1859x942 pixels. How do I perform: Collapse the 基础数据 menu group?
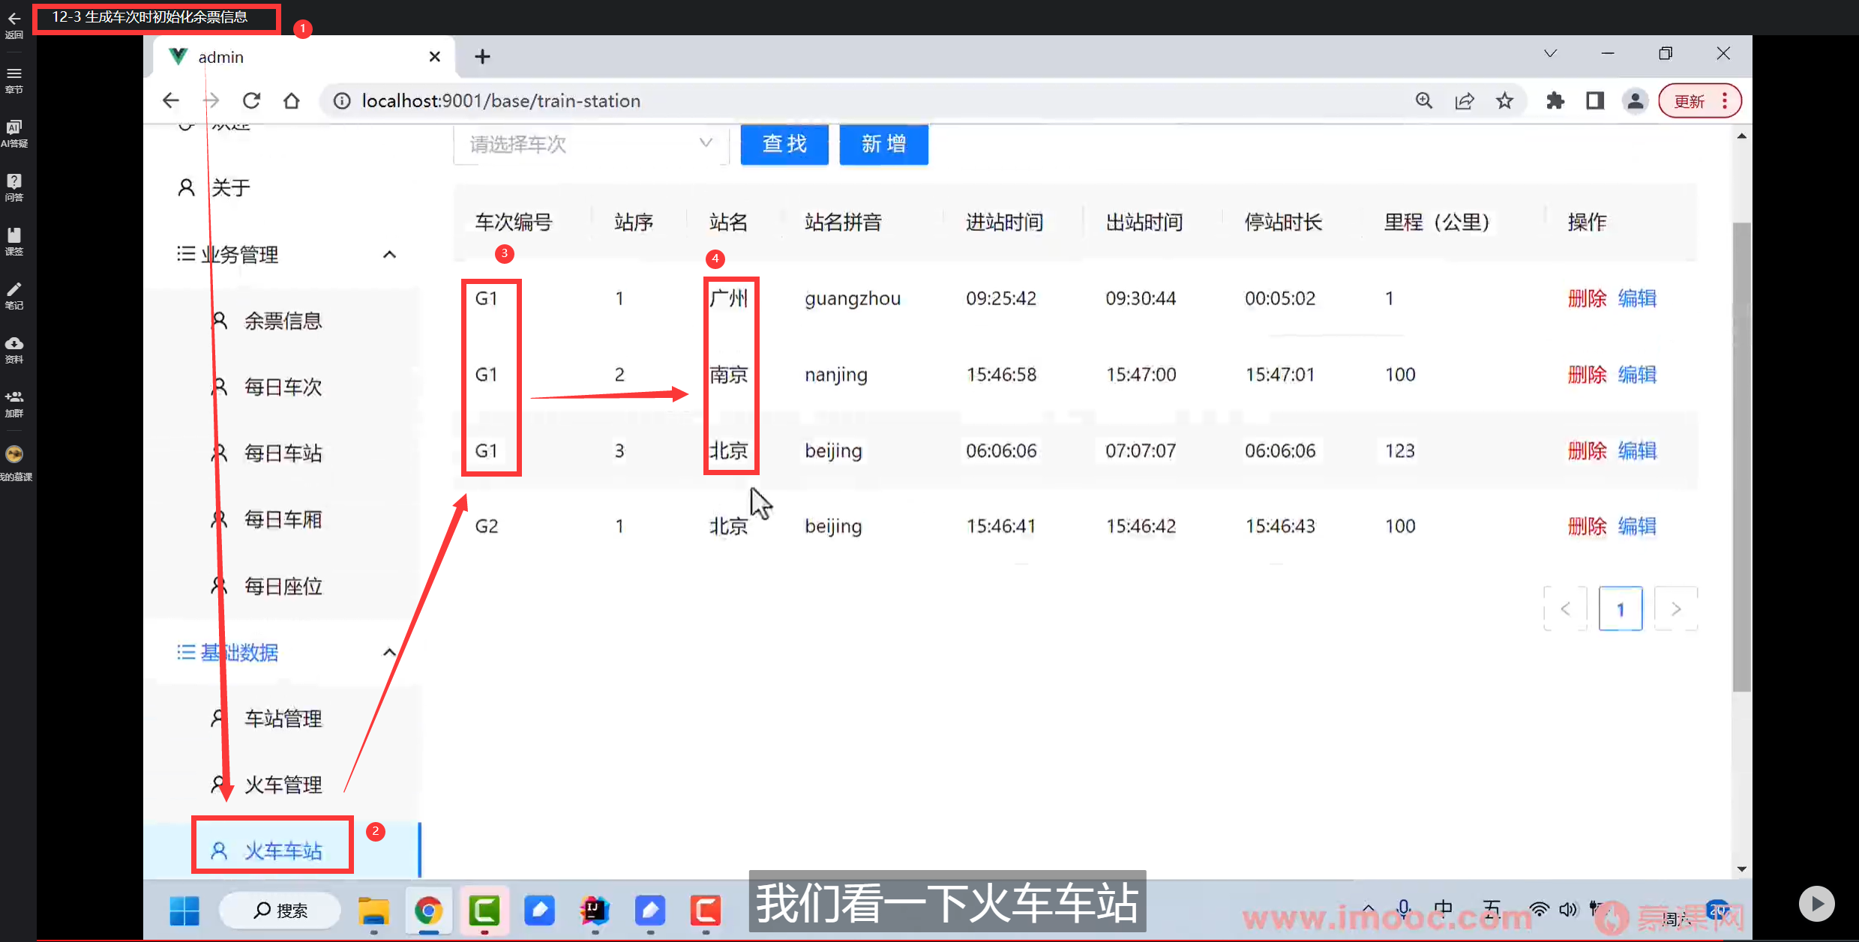(389, 652)
